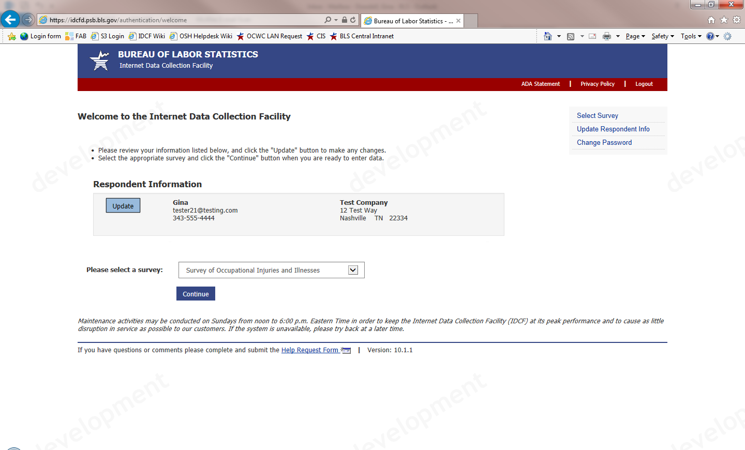Open Update Respondent Info sidebar link
Image resolution: width=745 pixels, height=450 pixels.
[613, 129]
